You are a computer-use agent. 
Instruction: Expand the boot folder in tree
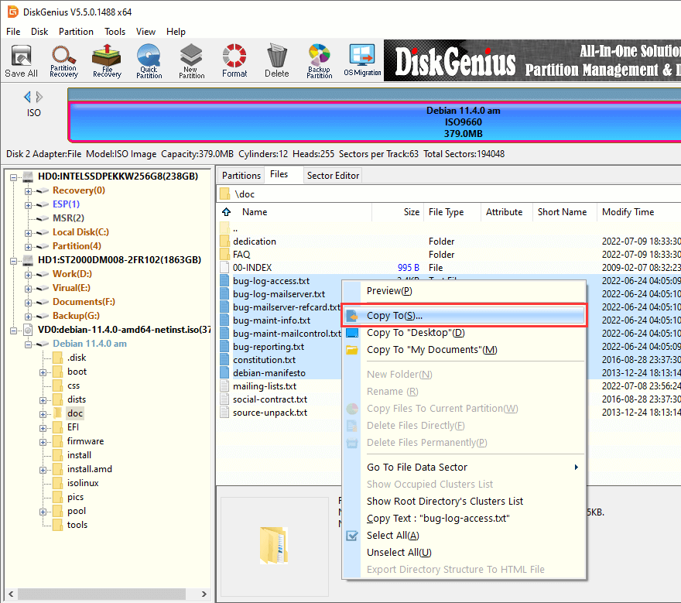click(43, 372)
